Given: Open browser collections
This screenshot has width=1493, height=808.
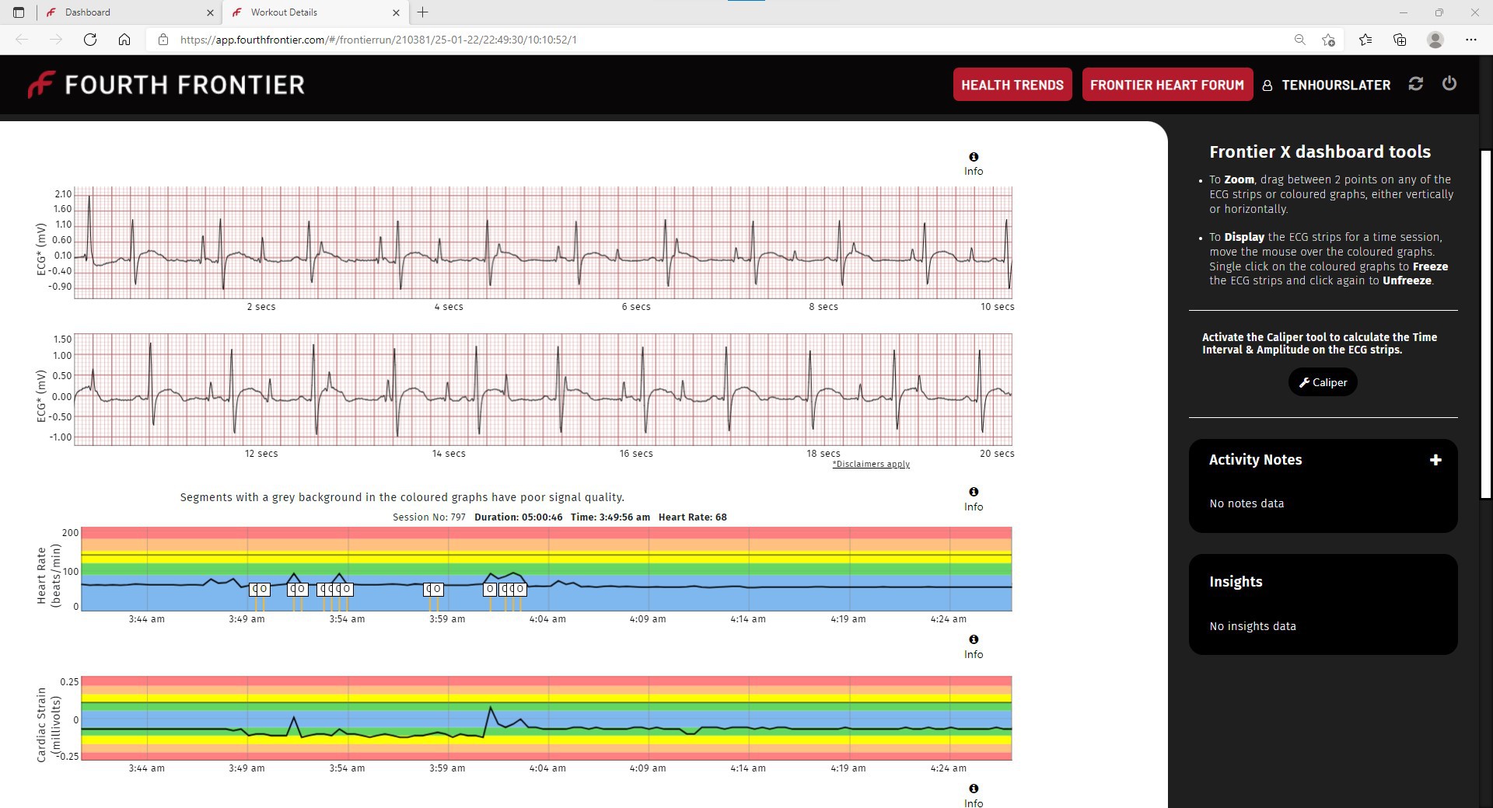Looking at the screenshot, I should point(1400,40).
